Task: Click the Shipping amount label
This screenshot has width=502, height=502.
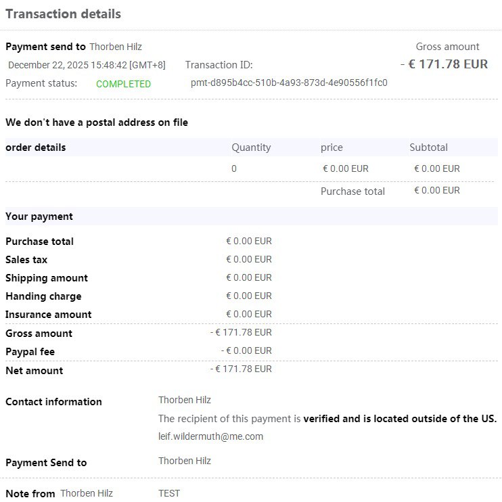Action: [x=47, y=278]
